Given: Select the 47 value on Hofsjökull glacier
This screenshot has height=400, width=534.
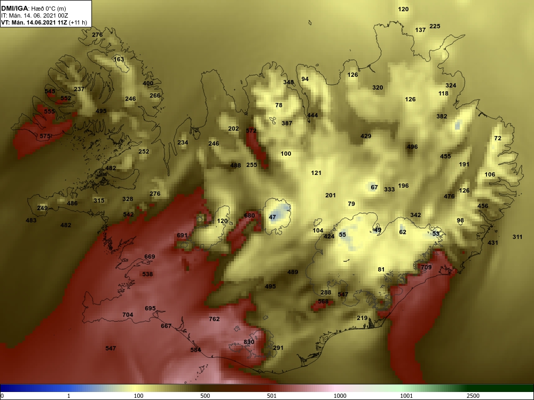Looking at the screenshot, I should (x=272, y=217).
